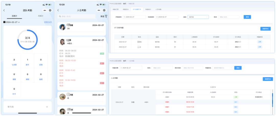
Task: Tap the 回到当日 link
Action: 48,22
